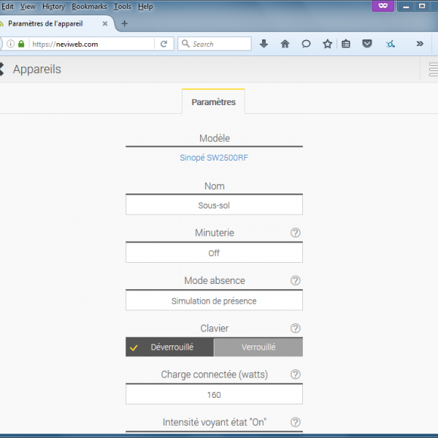Open the Mode absence selector
Screen dimensions: 438x438
coord(214,301)
